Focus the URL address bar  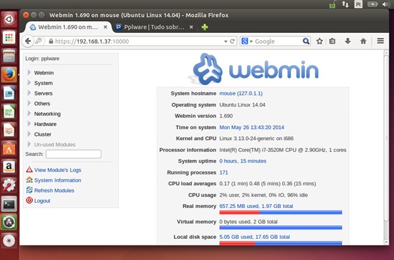pyautogui.click(x=138, y=41)
